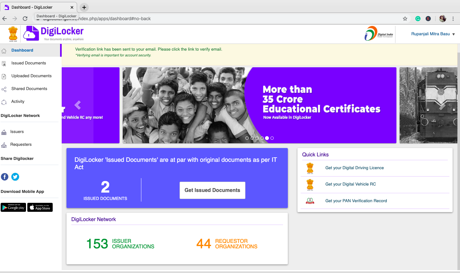Reload the page
The height and width of the screenshot is (273, 460).
tap(25, 19)
